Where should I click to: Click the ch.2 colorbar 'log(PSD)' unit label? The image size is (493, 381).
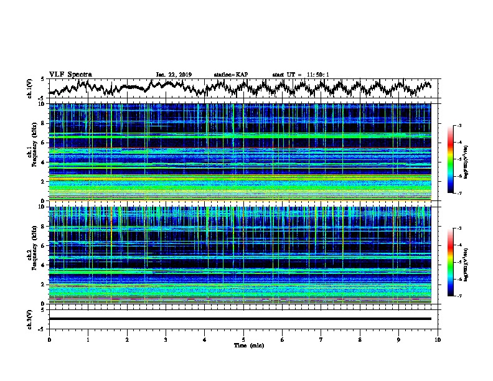(466, 265)
